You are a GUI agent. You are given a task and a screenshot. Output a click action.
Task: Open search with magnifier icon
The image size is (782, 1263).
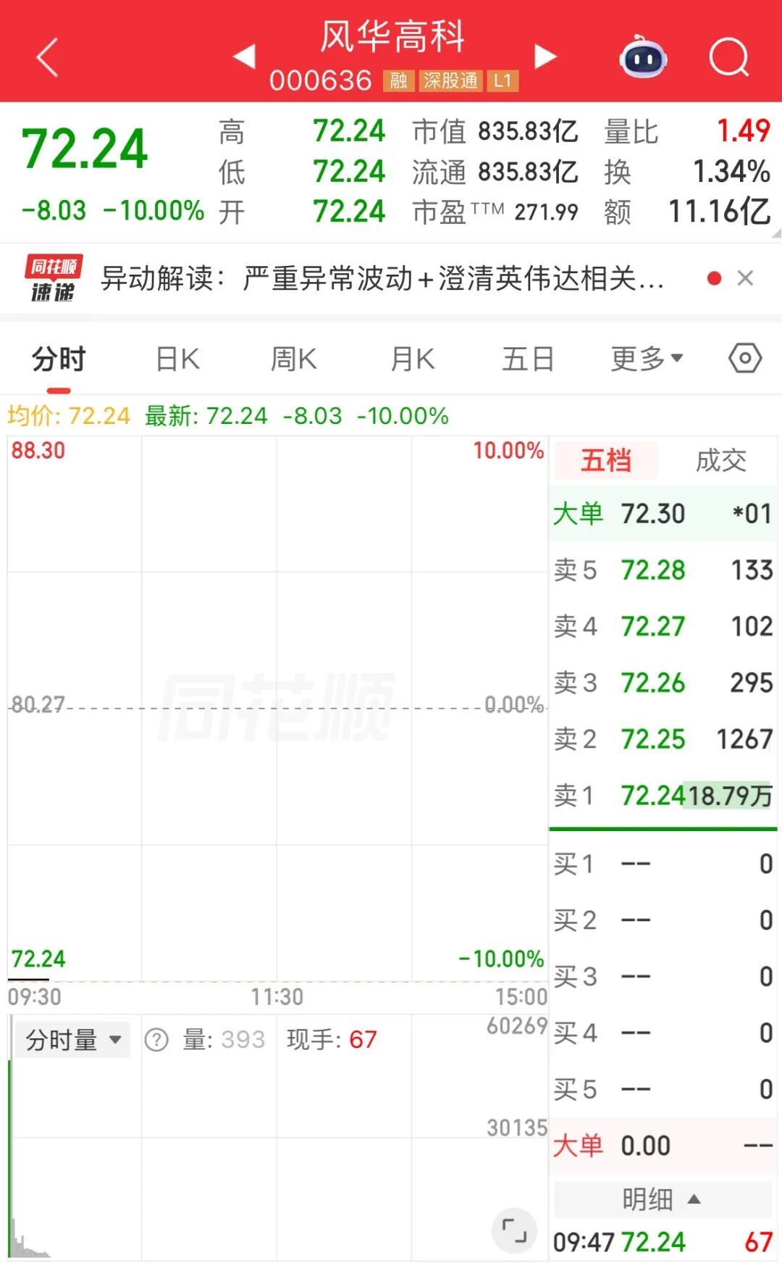click(x=728, y=57)
